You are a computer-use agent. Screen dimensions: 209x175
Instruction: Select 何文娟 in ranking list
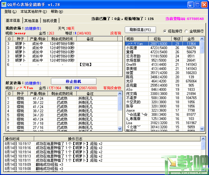pos(162,94)
